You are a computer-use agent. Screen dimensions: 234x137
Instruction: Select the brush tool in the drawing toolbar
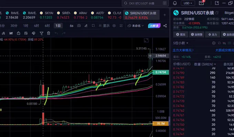pos(3,33)
